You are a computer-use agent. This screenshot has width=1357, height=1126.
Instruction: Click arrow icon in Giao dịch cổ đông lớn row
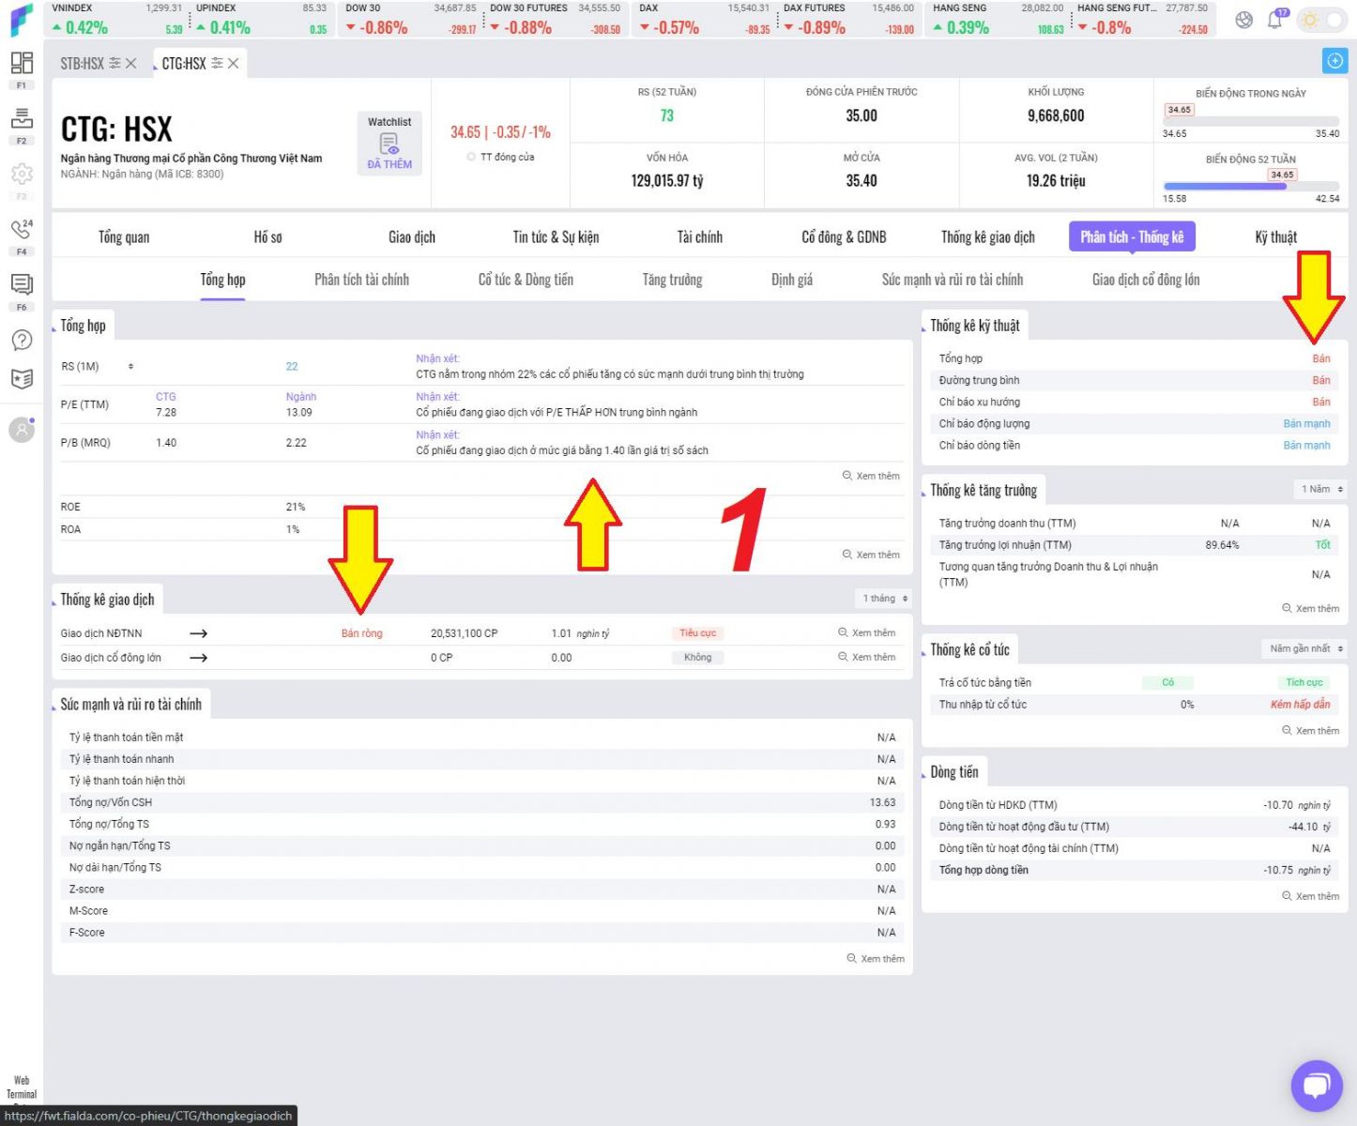pos(198,658)
